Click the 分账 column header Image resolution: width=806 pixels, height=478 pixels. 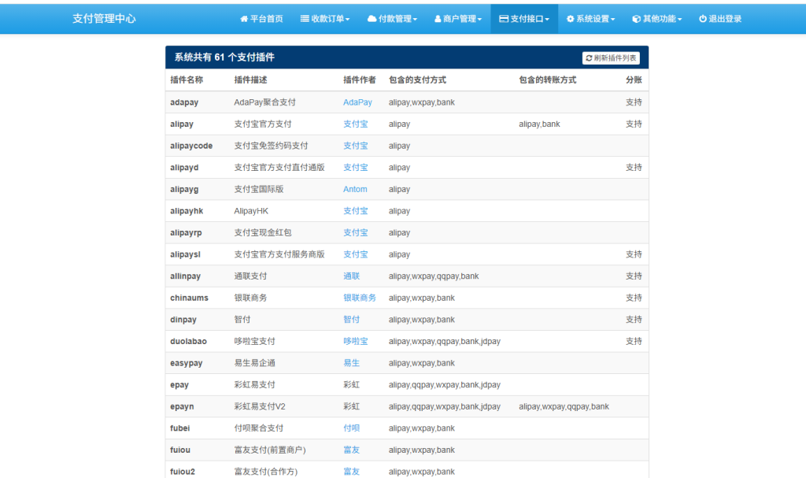tap(634, 80)
